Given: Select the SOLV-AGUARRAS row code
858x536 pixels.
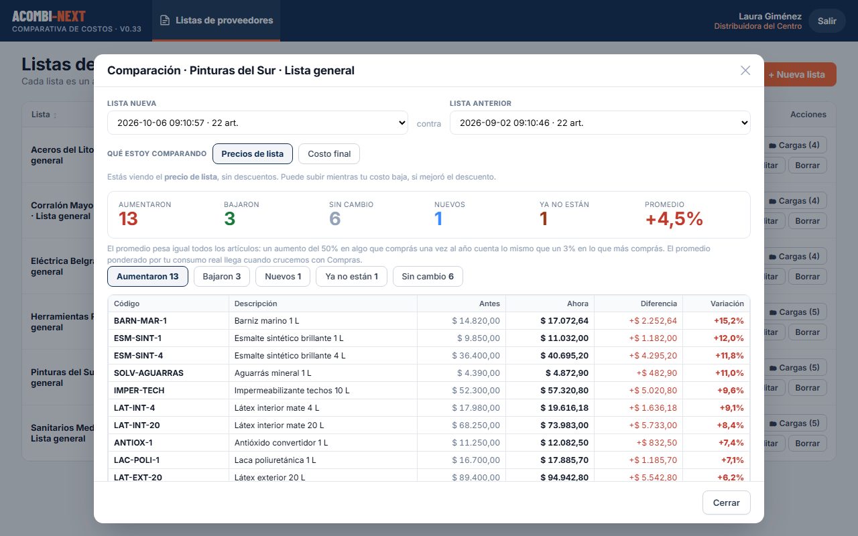Looking at the screenshot, I should [149, 373].
